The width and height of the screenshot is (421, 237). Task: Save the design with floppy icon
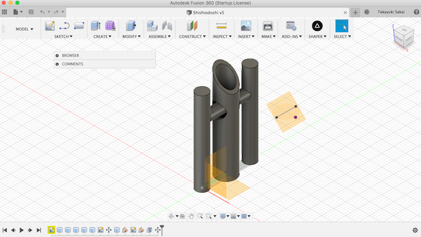[x=31, y=12]
